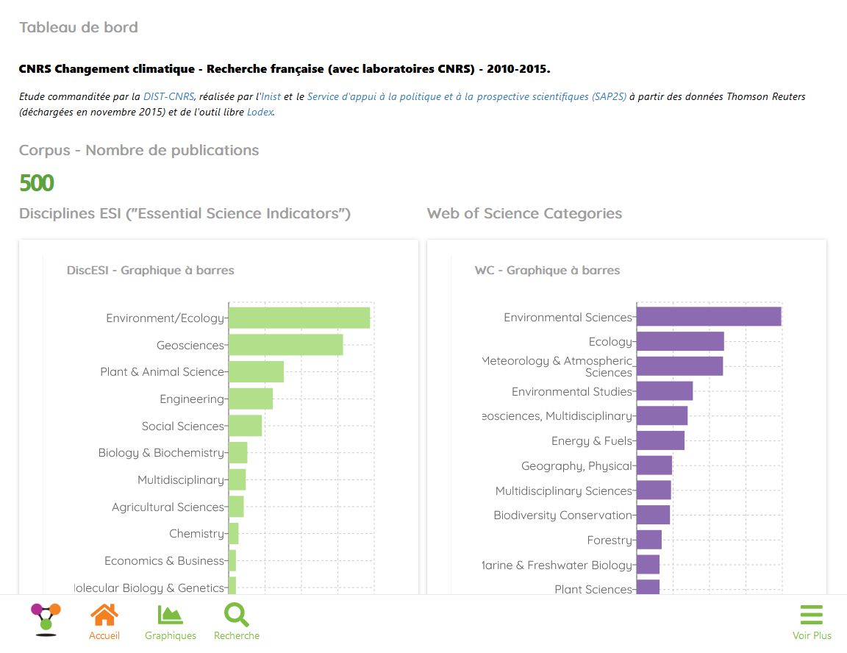This screenshot has height=653, width=847.
Task: Click the Ecology purple bar
Action: (x=680, y=341)
